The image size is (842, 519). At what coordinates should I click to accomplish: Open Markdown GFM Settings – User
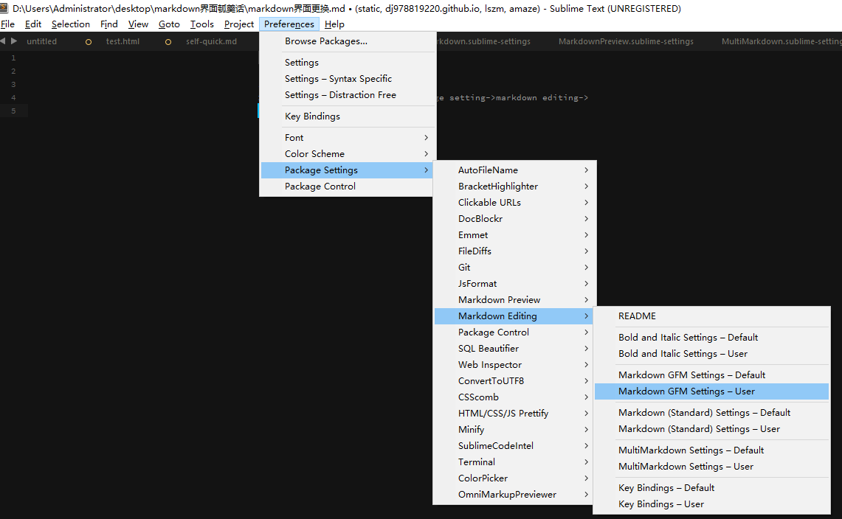pyautogui.click(x=686, y=391)
